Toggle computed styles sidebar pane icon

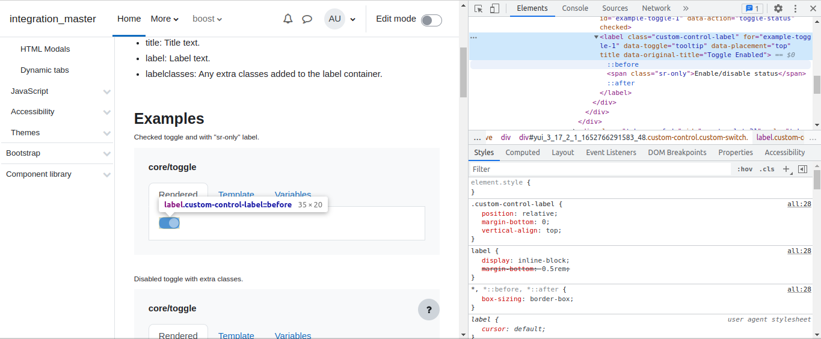pos(802,169)
